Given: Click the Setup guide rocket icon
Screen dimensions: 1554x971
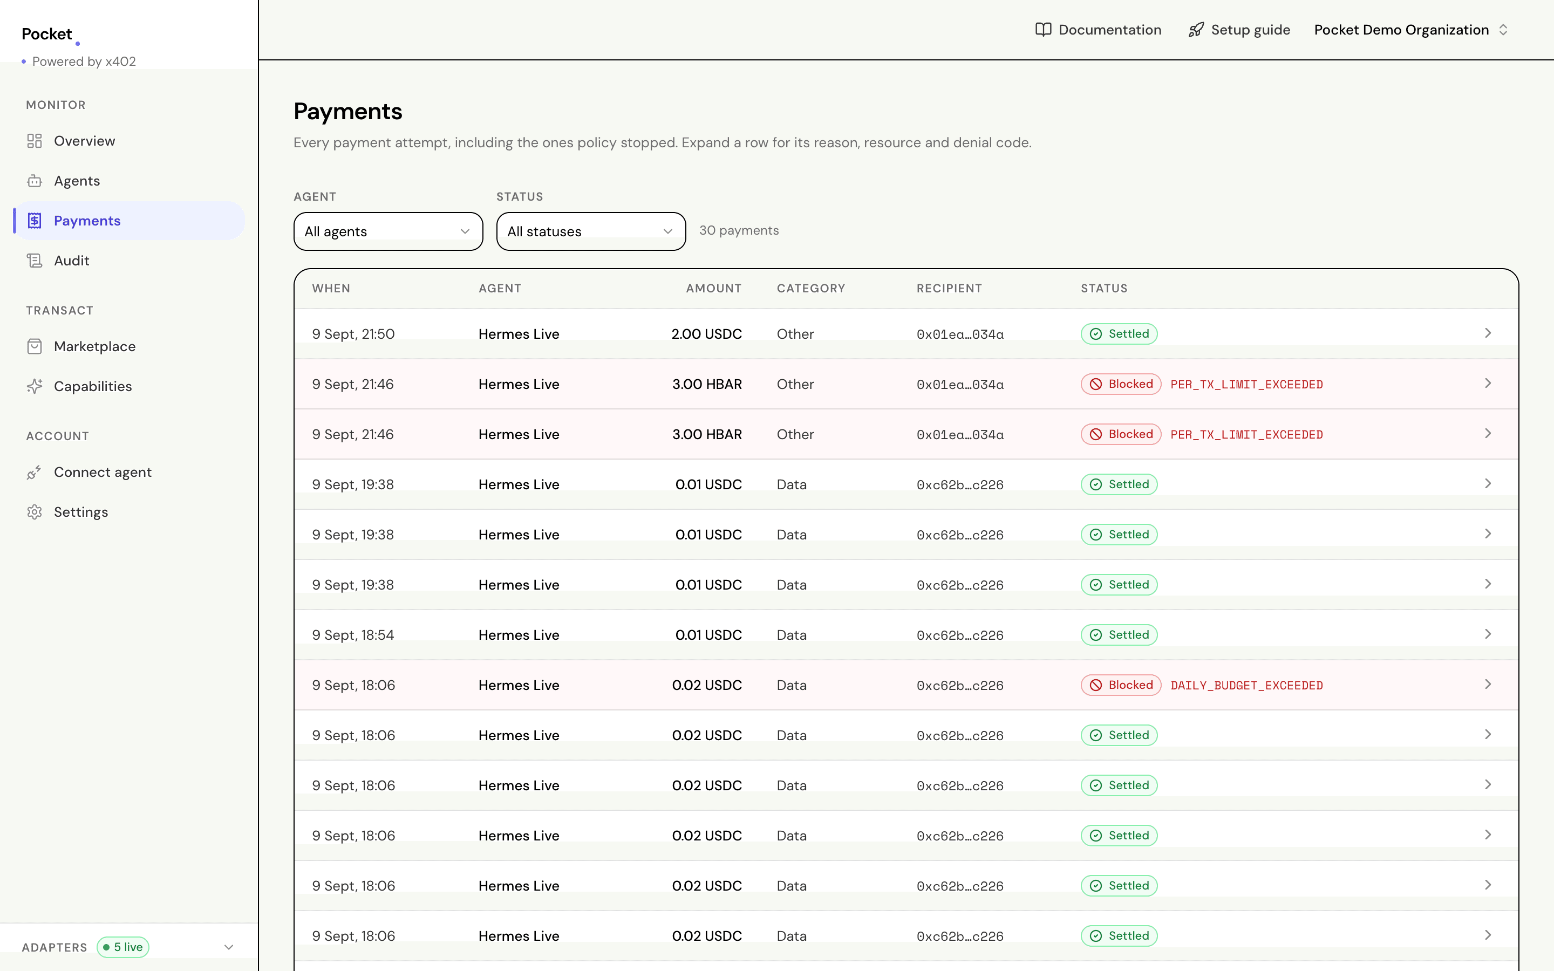Looking at the screenshot, I should [x=1196, y=30].
